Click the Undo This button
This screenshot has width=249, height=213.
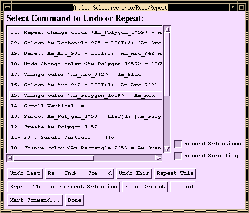pos(134,173)
